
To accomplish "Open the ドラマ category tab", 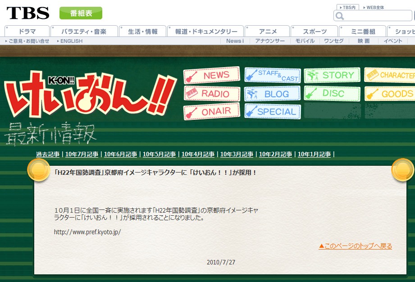I will (27, 31).
